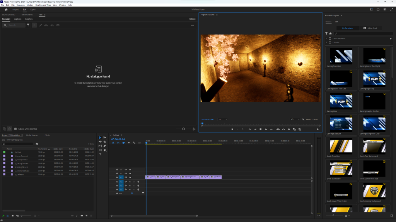Image resolution: width=396 pixels, height=222 pixels.
Task: Open the Fit zoom level dropdown
Action: click(223, 119)
